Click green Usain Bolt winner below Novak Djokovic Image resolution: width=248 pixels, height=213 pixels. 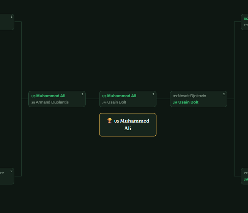[188, 102]
